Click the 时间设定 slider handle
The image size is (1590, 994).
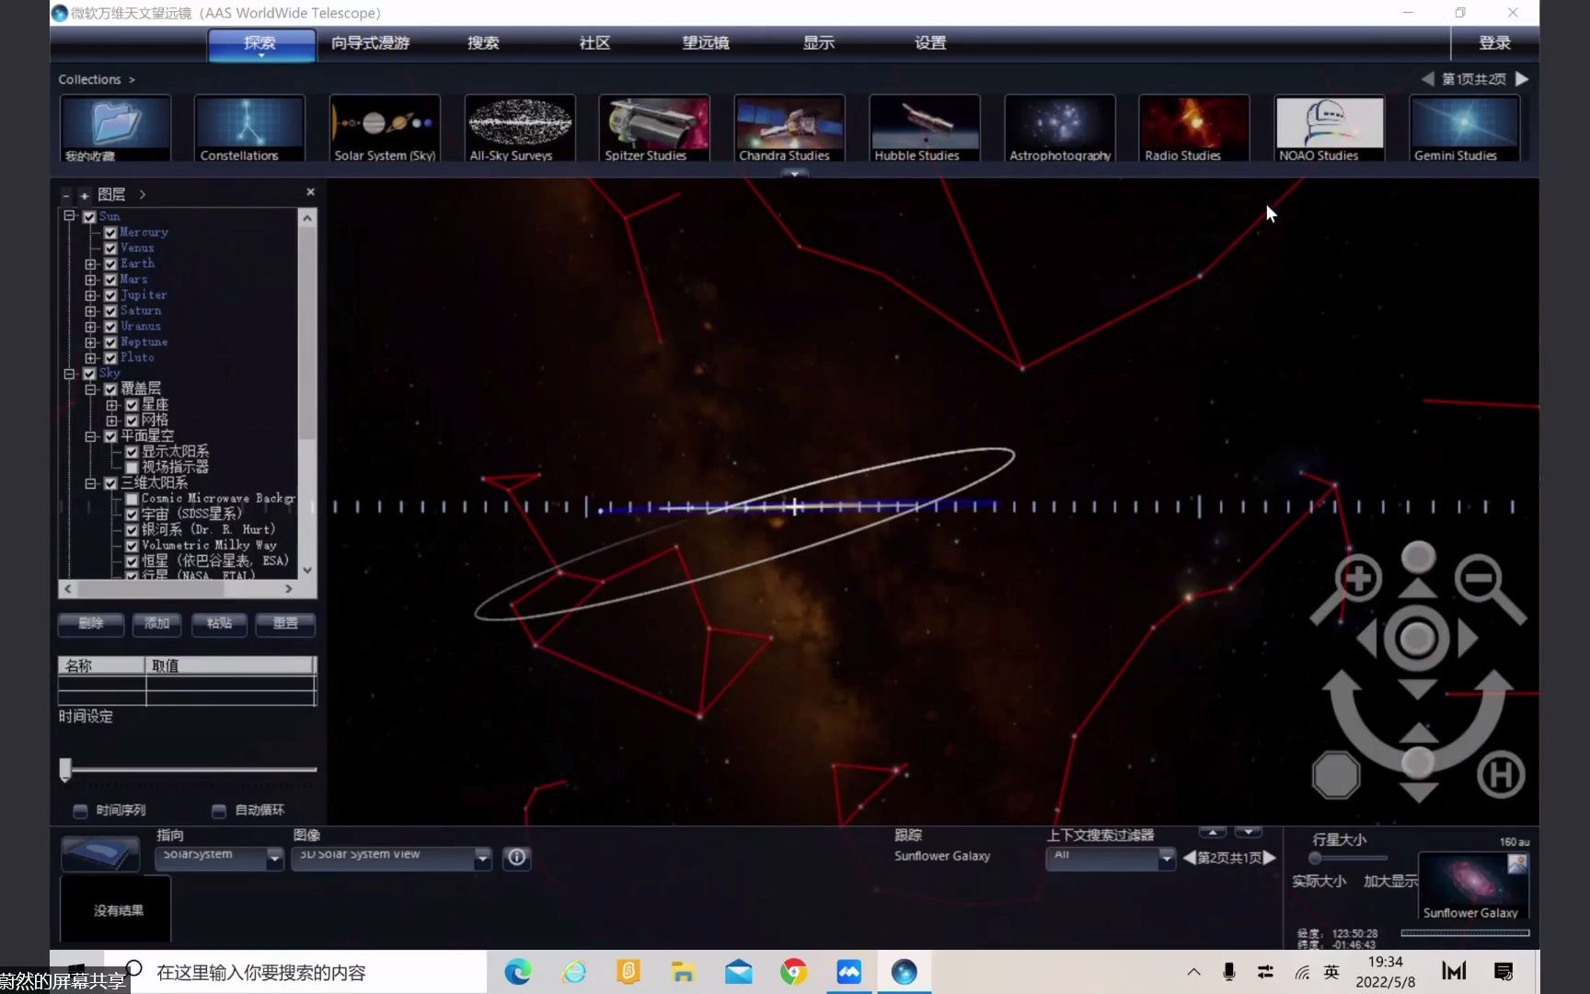(65, 769)
